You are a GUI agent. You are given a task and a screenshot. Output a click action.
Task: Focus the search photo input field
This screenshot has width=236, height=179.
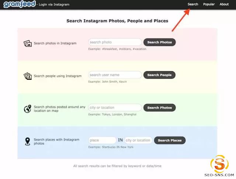(x=115, y=42)
